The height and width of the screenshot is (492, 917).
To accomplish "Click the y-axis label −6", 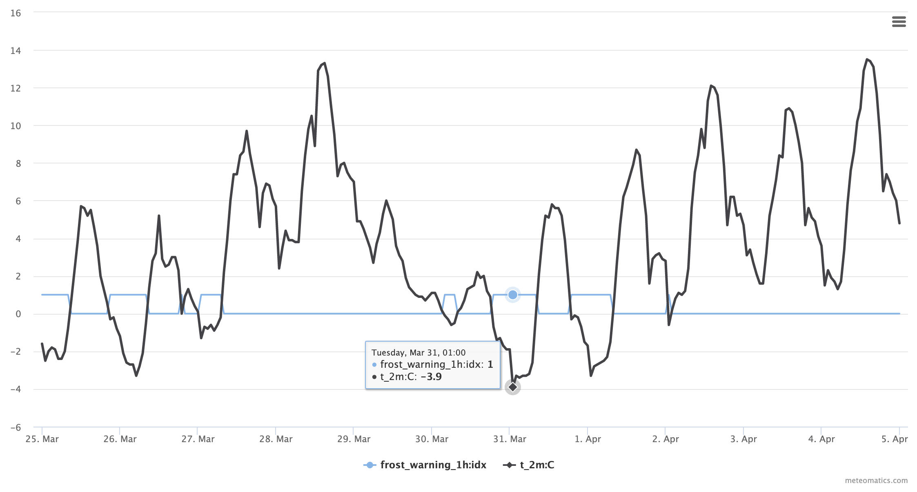I will 16,427.
